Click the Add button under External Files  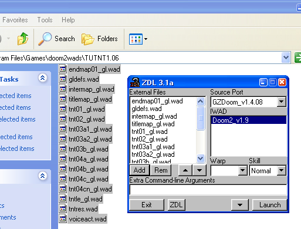coord(140,170)
